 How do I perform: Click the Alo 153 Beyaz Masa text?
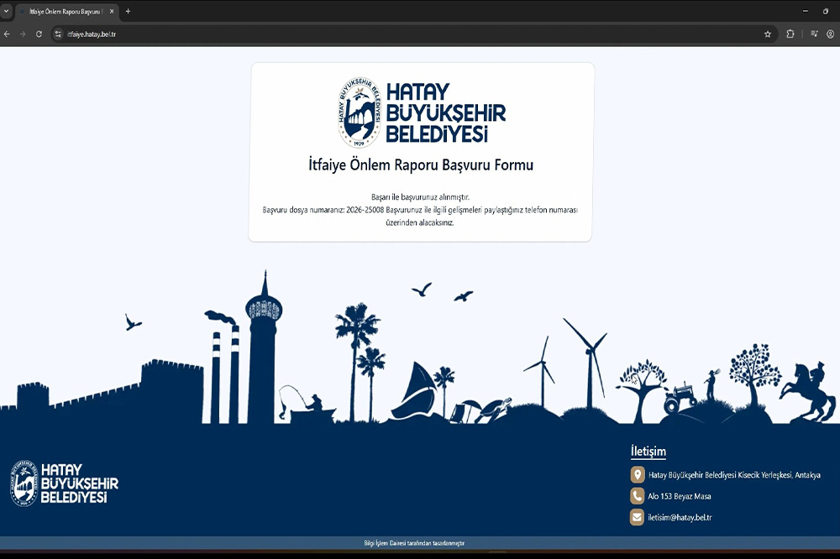[x=680, y=497]
